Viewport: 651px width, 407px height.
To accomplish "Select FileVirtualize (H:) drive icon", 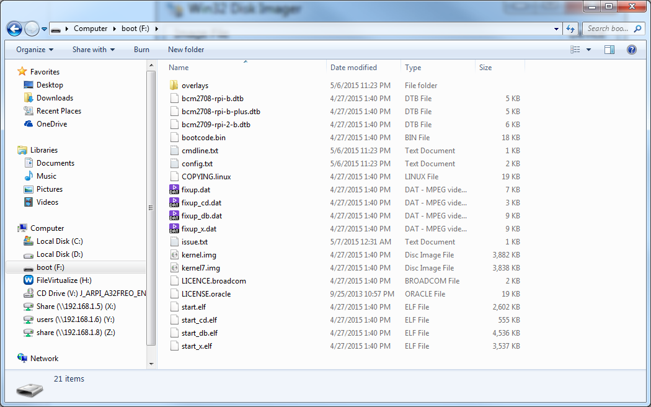I will (29, 280).
